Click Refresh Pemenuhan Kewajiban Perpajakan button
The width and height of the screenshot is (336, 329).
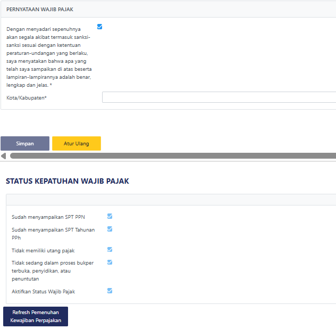click(36, 316)
